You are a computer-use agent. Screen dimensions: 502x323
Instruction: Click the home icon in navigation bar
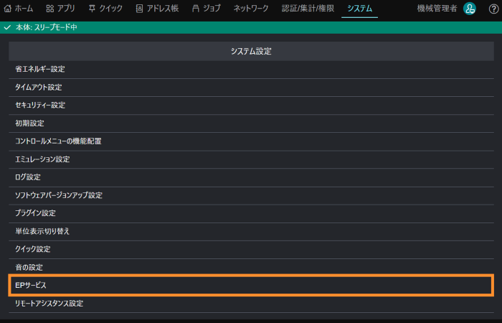(x=8, y=9)
